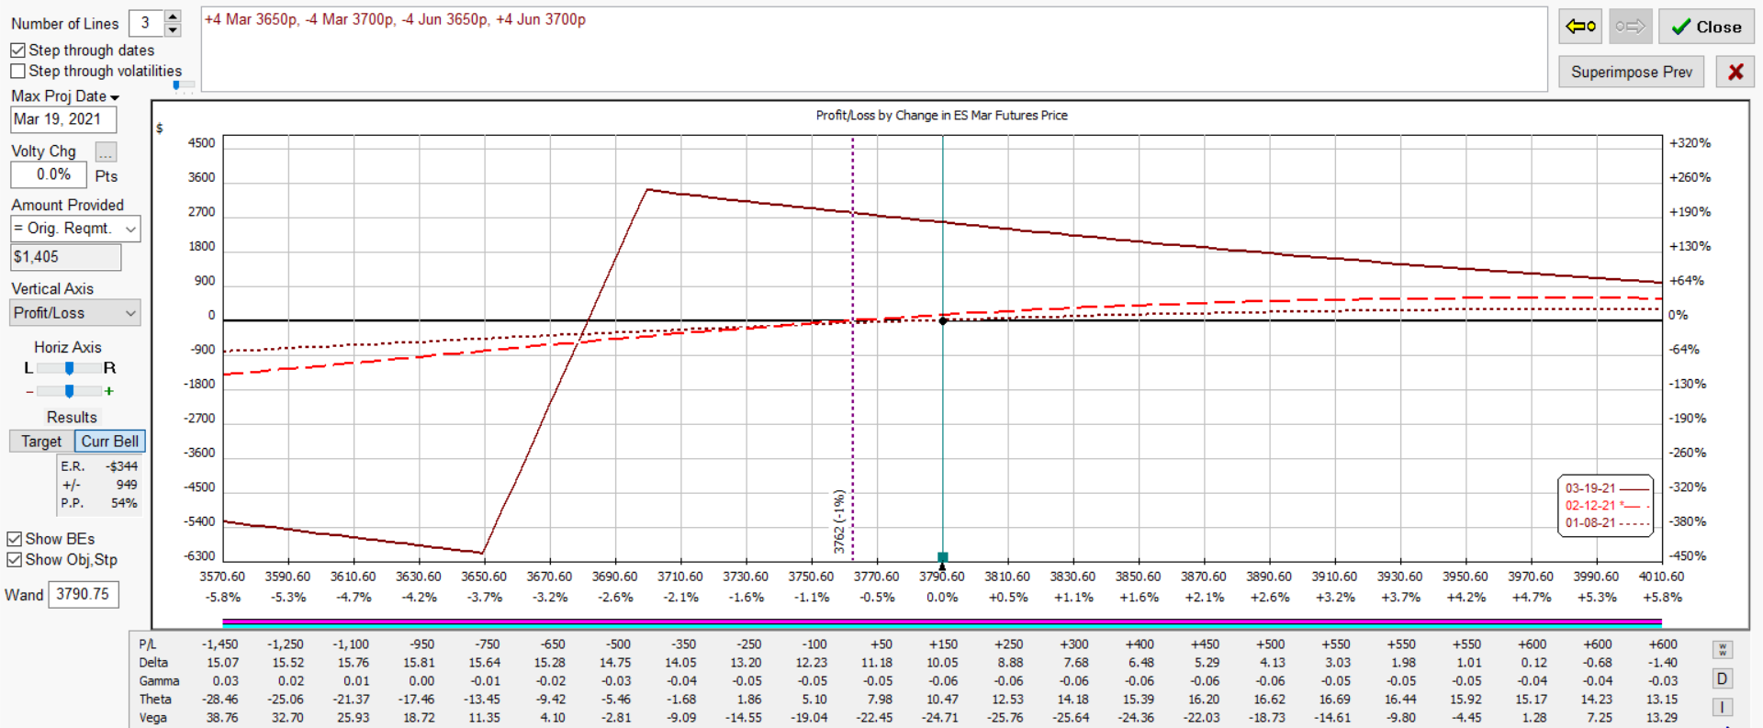Click the Close button with green checkmark
1763x728 pixels.
pyautogui.click(x=1706, y=27)
